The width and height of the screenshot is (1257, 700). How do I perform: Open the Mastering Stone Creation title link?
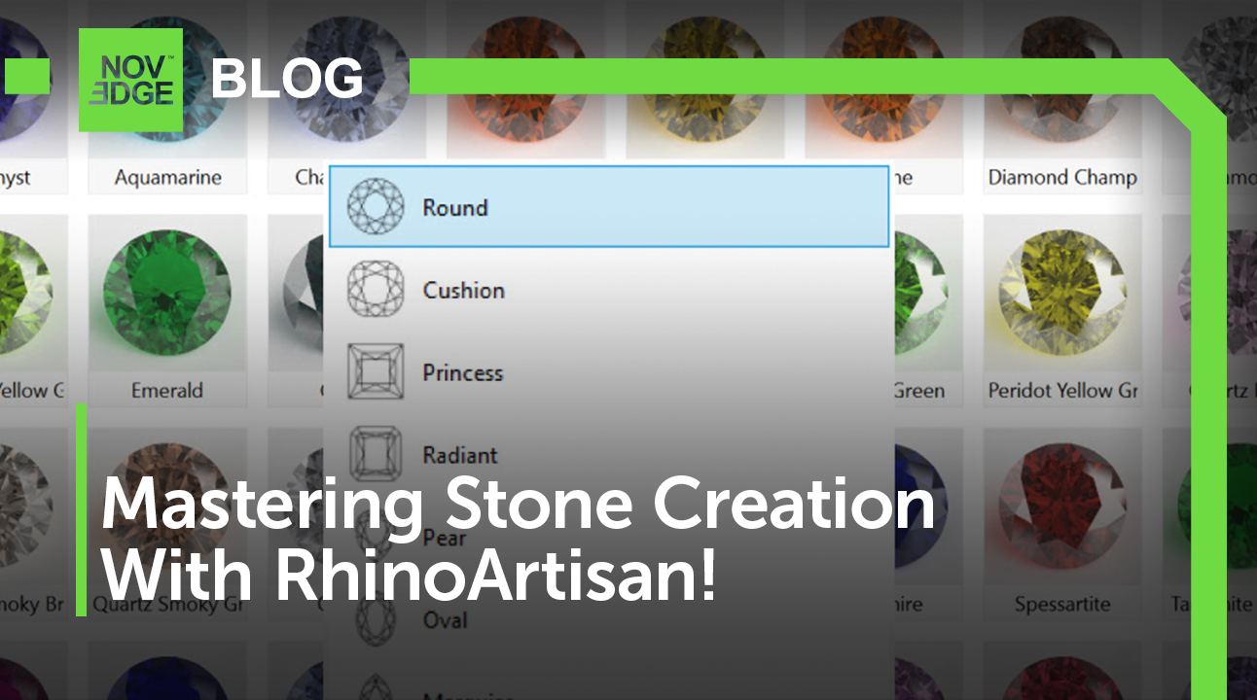[x=518, y=540]
